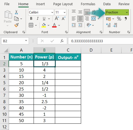Click Increase Decimal icon
Viewport: 133px width, 130px height.
point(108,25)
